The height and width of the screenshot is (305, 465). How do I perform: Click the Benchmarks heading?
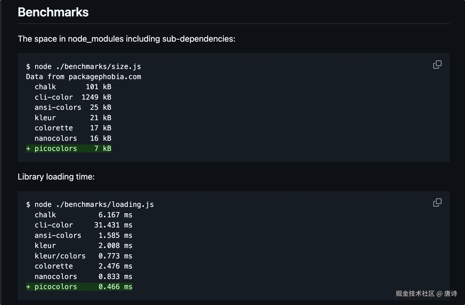pos(53,12)
